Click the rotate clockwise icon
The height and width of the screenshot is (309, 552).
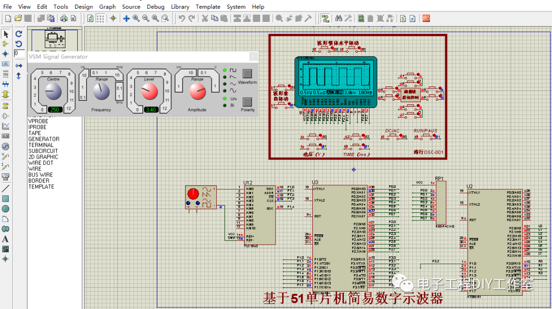tap(18, 34)
